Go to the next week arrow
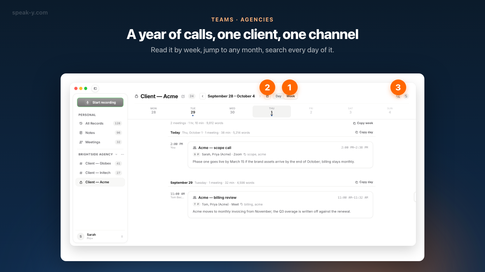The height and width of the screenshot is (272, 485). coord(260,96)
